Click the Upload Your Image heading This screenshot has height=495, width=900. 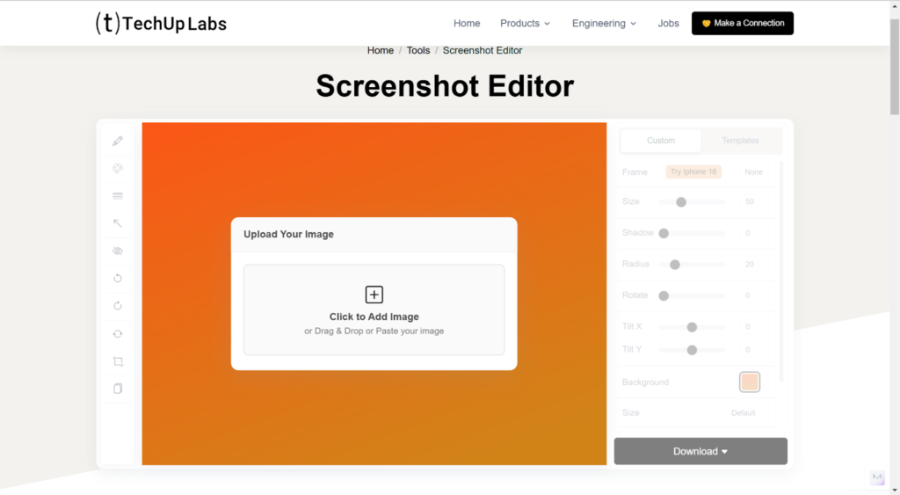tap(288, 234)
